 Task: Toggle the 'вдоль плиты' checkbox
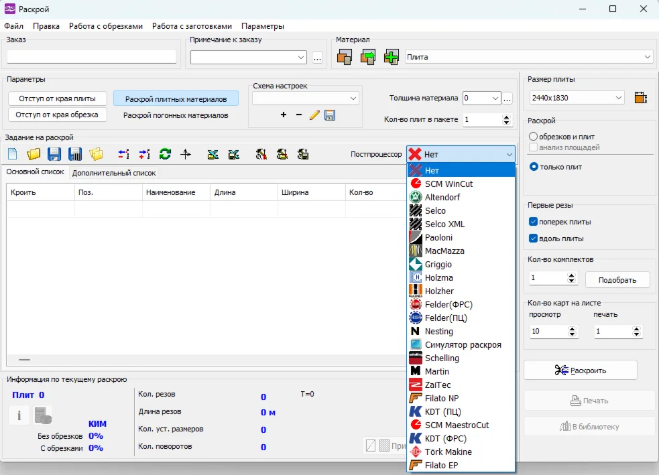point(534,239)
